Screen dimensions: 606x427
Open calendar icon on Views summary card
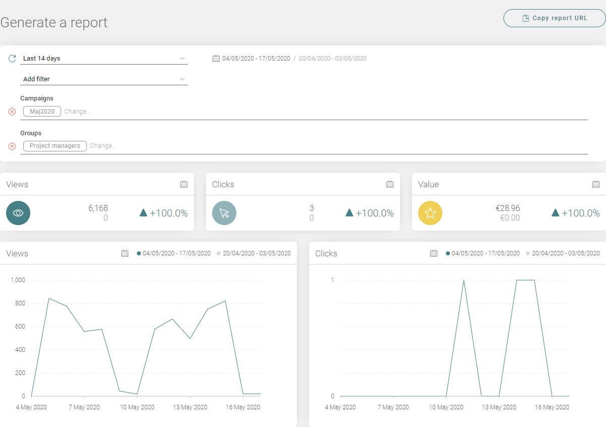184,184
